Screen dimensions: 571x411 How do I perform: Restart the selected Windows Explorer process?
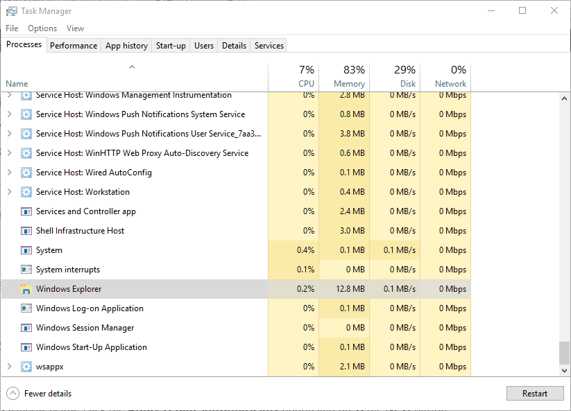coord(535,393)
